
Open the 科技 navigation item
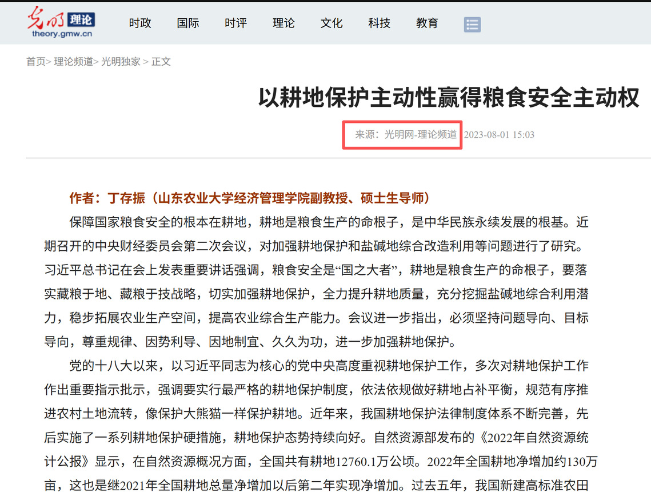coord(379,23)
